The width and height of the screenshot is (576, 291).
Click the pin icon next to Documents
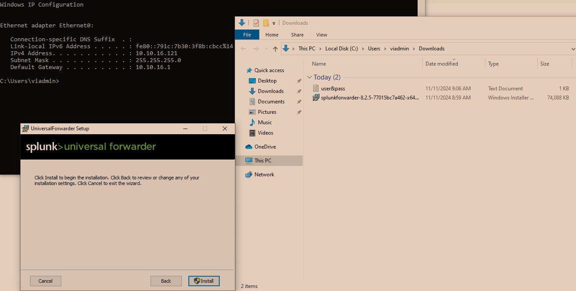coord(299,102)
